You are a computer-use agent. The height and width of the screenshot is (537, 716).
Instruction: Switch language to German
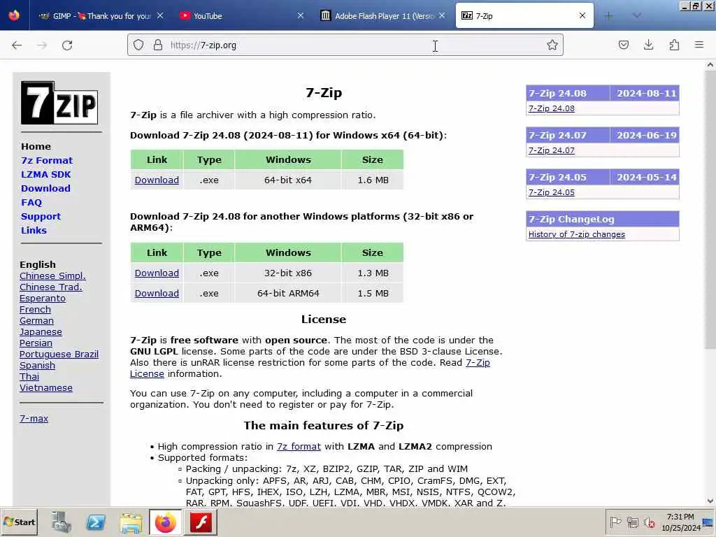tap(36, 320)
